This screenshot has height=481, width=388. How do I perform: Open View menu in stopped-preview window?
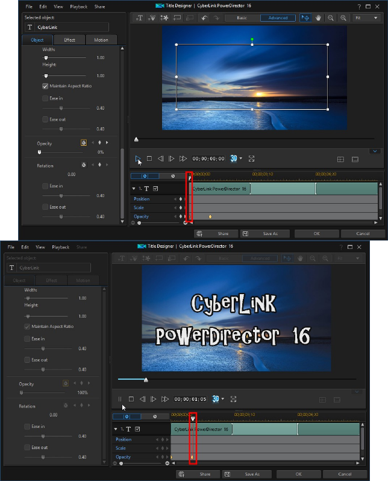click(58, 7)
